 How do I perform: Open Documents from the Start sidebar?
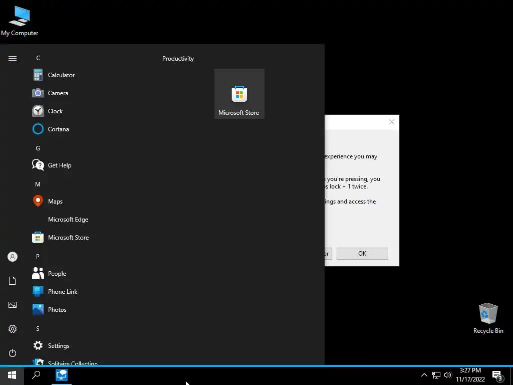[x=13, y=281]
